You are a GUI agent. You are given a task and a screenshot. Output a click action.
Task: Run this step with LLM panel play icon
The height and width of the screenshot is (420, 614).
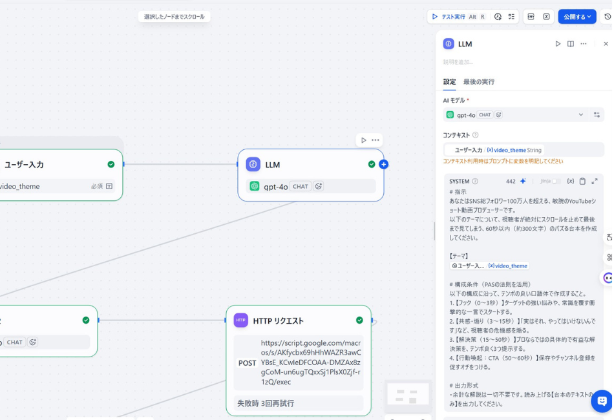[558, 44]
